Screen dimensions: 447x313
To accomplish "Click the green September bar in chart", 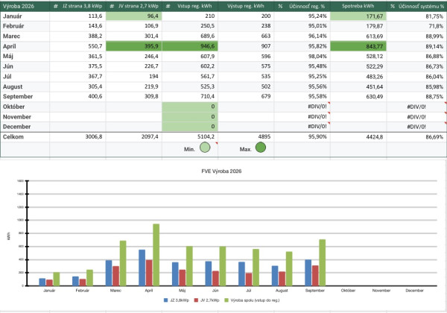I will coord(322,262).
